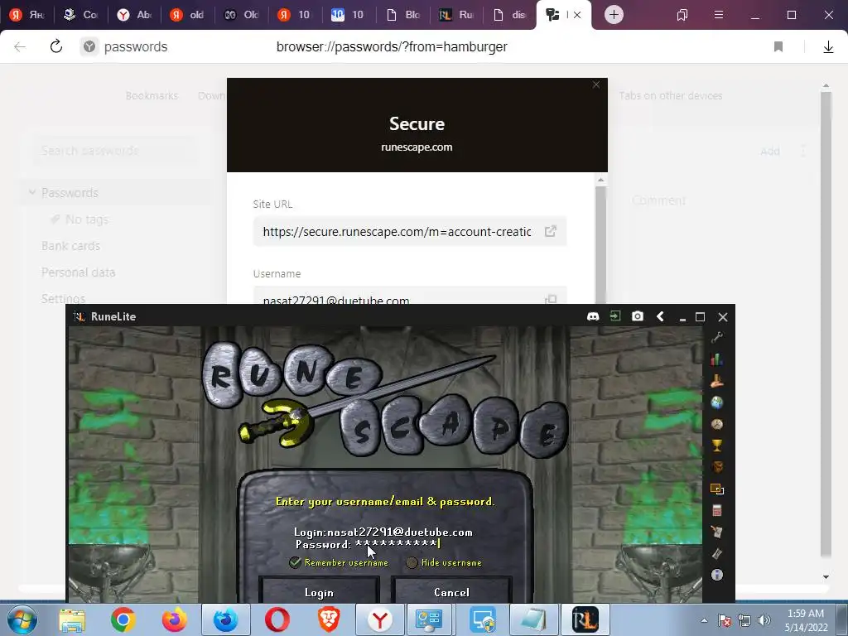Image resolution: width=848 pixels, height=636 pixels.
Task: Open the Notes panel in RuneLite sidebar
Action: [717, 532]
